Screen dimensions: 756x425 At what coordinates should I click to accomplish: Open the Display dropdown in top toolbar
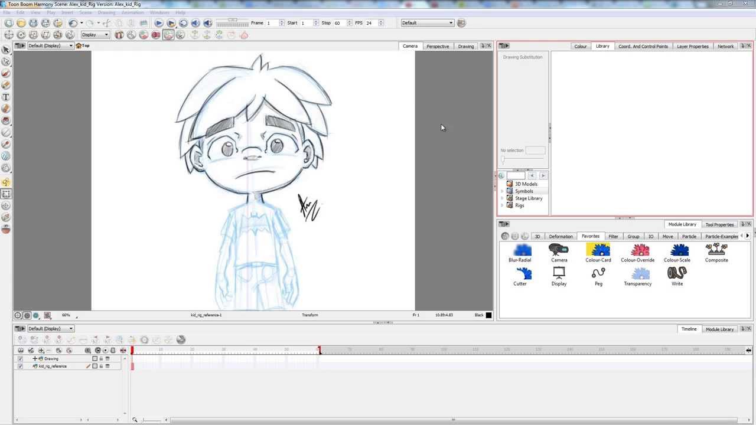coord(95,35)
